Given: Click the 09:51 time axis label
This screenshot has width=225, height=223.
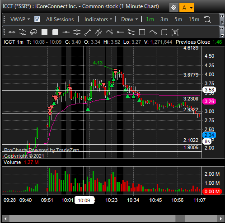Looking at the screenshot, I should [x=47, y=200].
